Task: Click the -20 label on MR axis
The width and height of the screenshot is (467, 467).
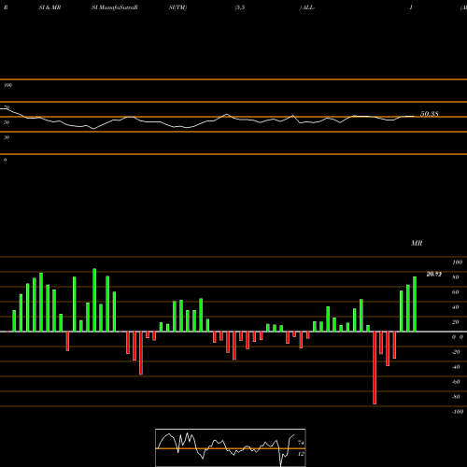Action: coord(456,352)
